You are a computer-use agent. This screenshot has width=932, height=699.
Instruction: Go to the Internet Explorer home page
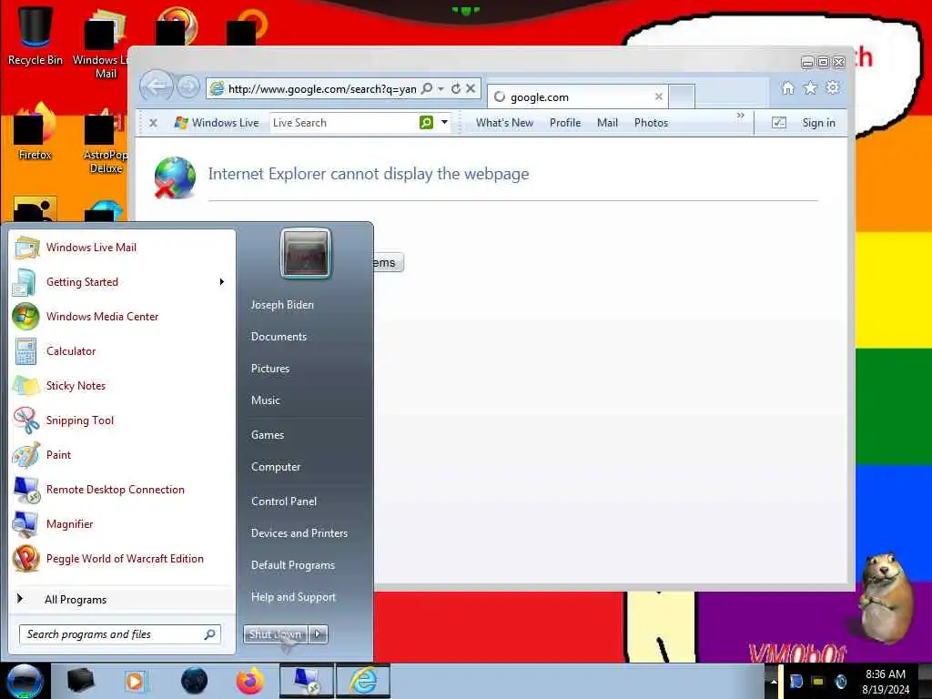click(787, 88)
